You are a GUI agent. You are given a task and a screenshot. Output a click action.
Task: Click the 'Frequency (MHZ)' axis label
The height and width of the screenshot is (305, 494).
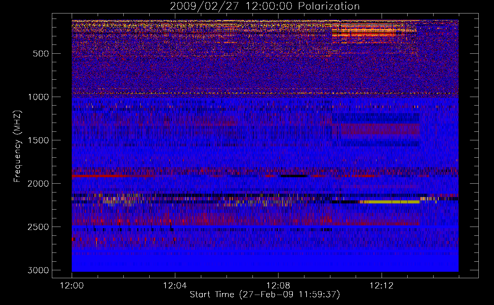(x=17, y=146)
